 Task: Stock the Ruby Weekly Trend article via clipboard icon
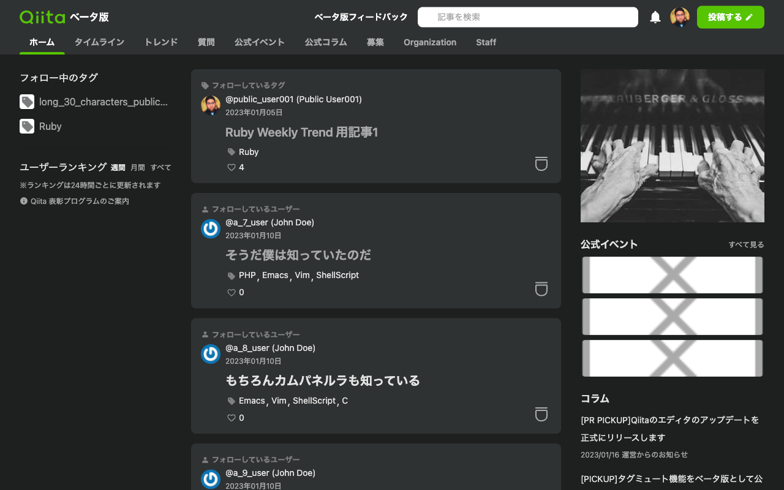(541, 164)
